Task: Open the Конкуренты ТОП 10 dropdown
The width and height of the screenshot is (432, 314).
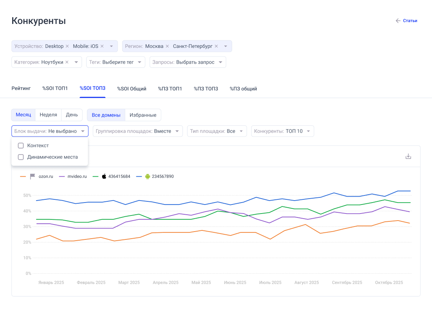Action: coord(282,131)
